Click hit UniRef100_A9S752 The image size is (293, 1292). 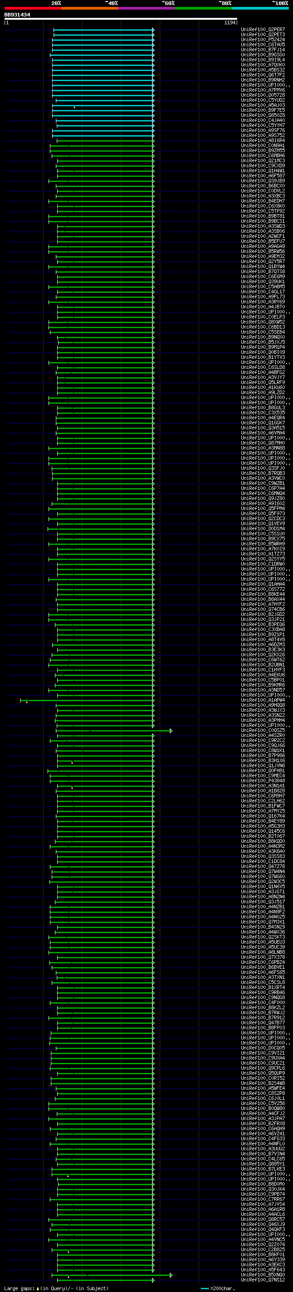coord(263,136)
